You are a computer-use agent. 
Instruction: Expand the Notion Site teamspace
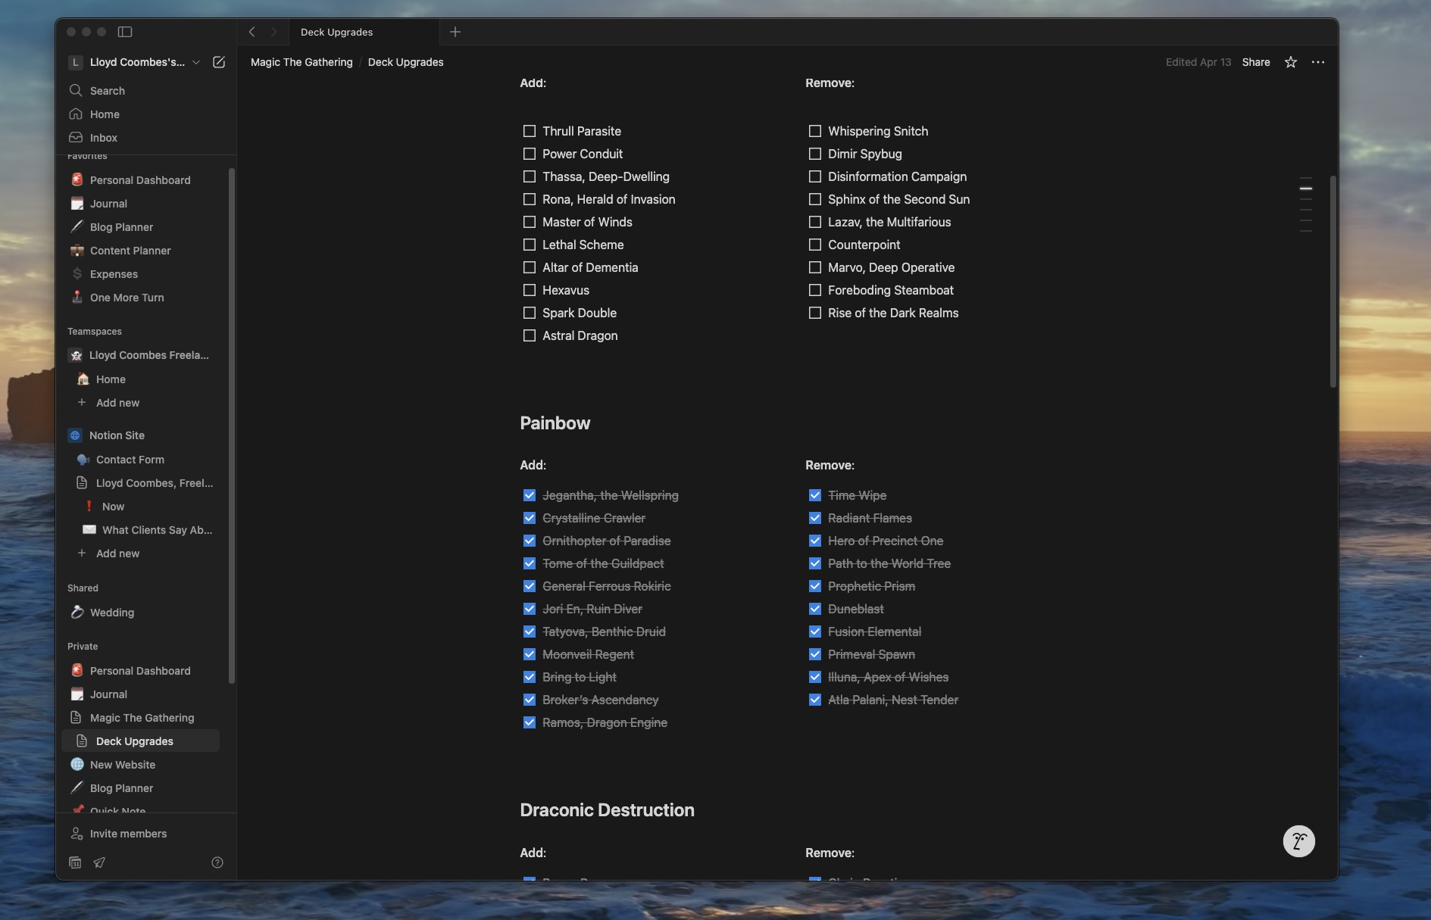(x=116, y=435)
